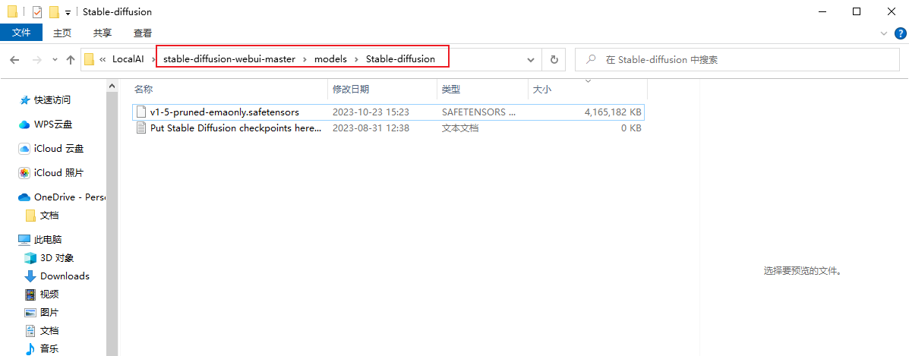The width and height of the screenshot is (909, 356).
Task: Click the LocalAI breadcrumb segment
Action: pyautogui.click(x=128, y=59)
